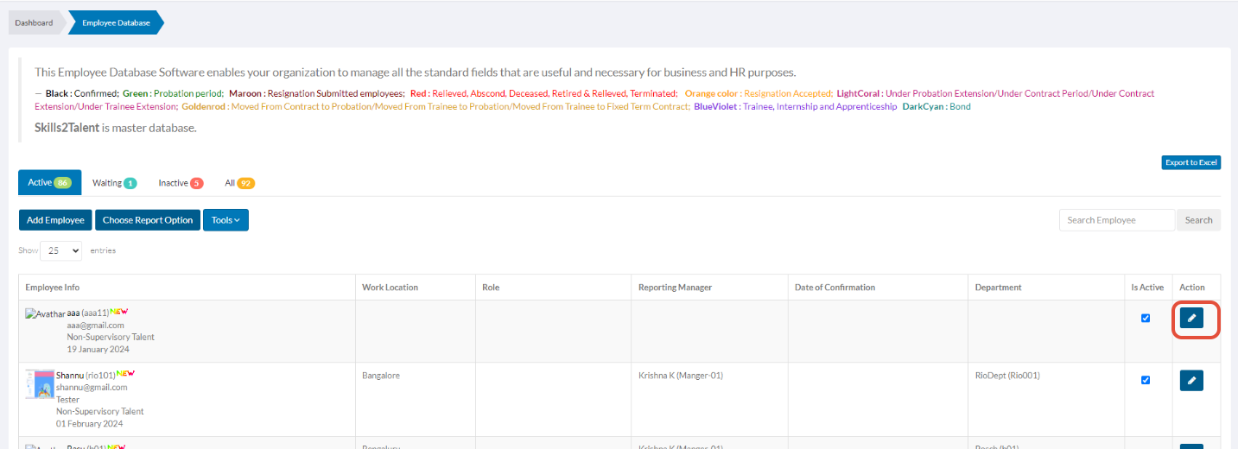The height and width of the screenshot is (449, 1238).
Task: Sort by Department column header
Action: tap(1046, 288)
